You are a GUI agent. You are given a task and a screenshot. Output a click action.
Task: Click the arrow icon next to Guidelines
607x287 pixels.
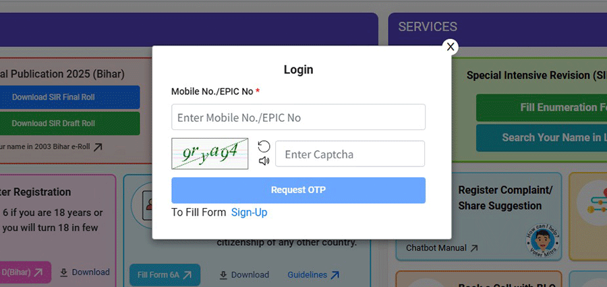[x=335, y=275]
